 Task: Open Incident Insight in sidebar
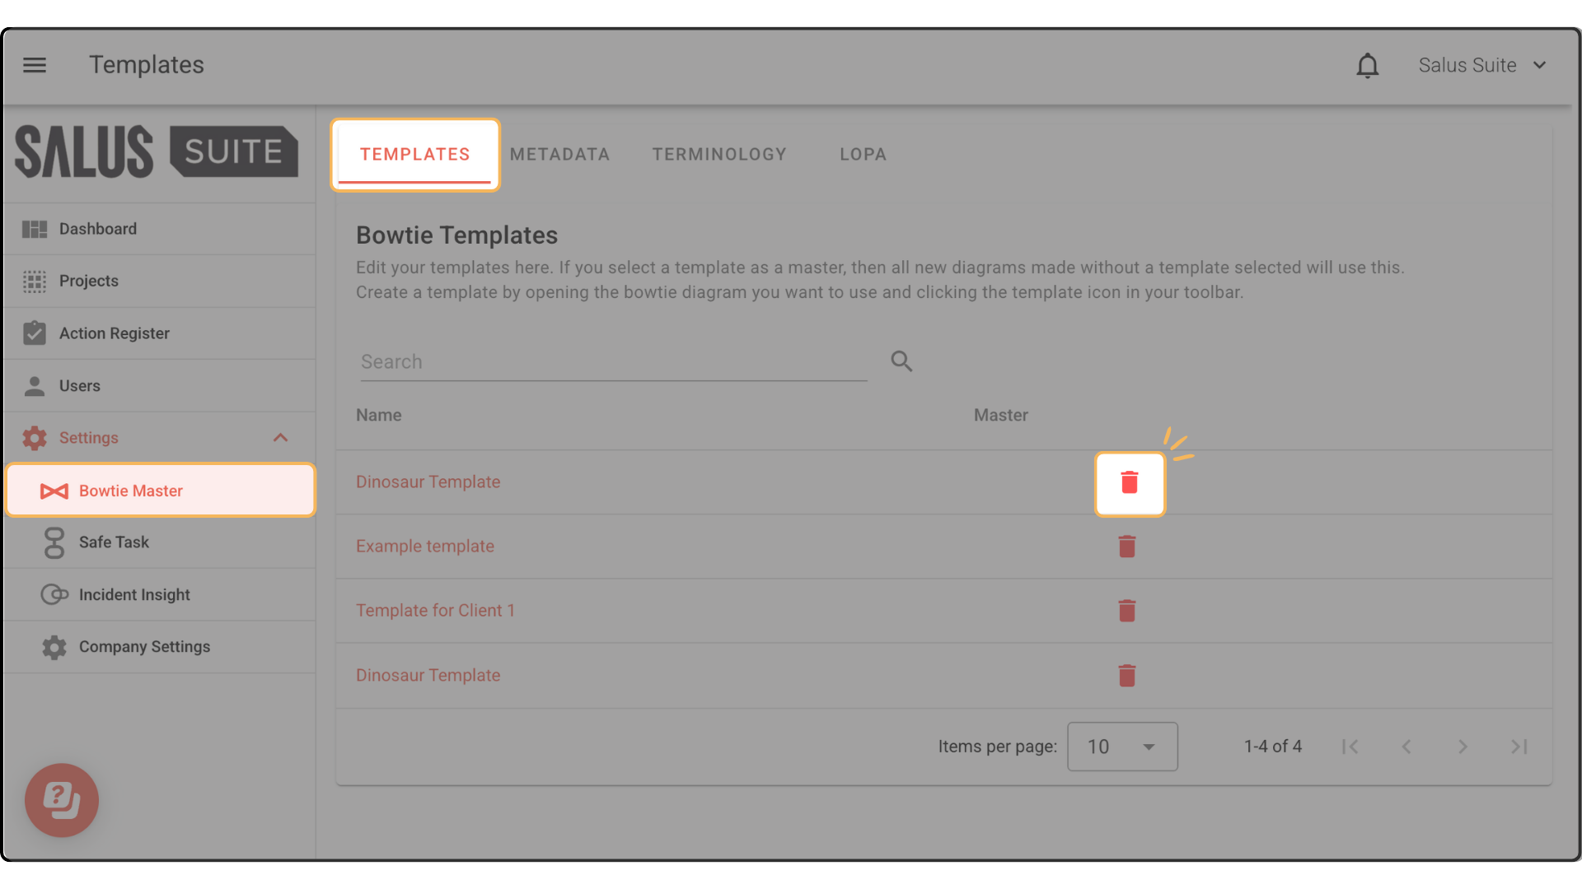[x=134, y=594]
